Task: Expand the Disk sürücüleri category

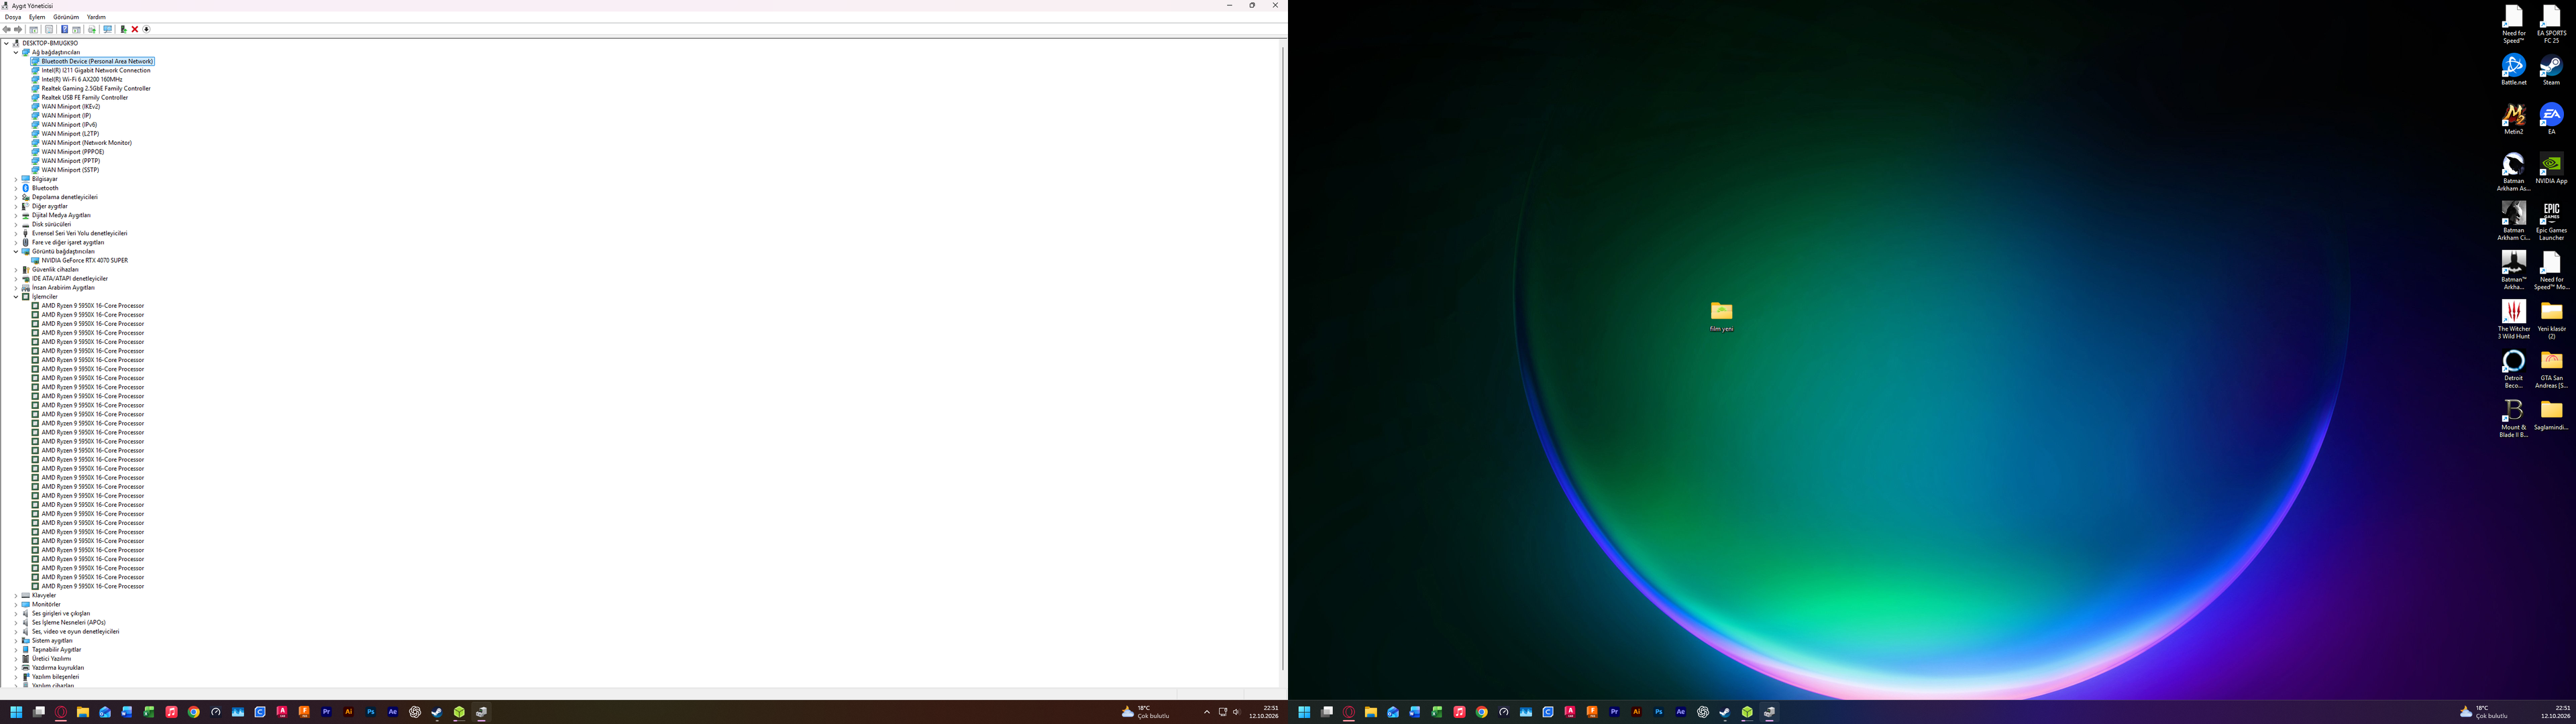Action: 15,224
